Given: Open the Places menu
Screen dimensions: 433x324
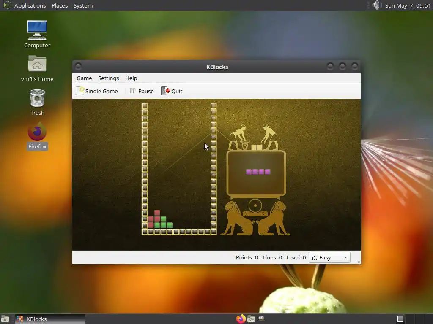Looking at the screenshot, I should tap(60, 5).
